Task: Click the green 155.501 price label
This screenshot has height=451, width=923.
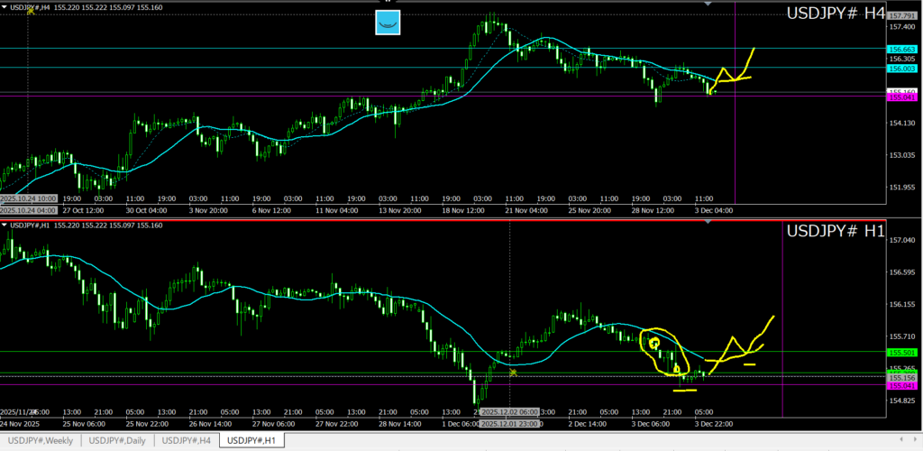Action: pyautogui.click(x=902, y=353)
